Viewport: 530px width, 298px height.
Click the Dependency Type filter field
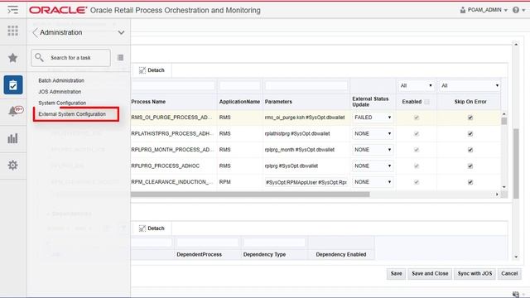click(x=274, y=243)
